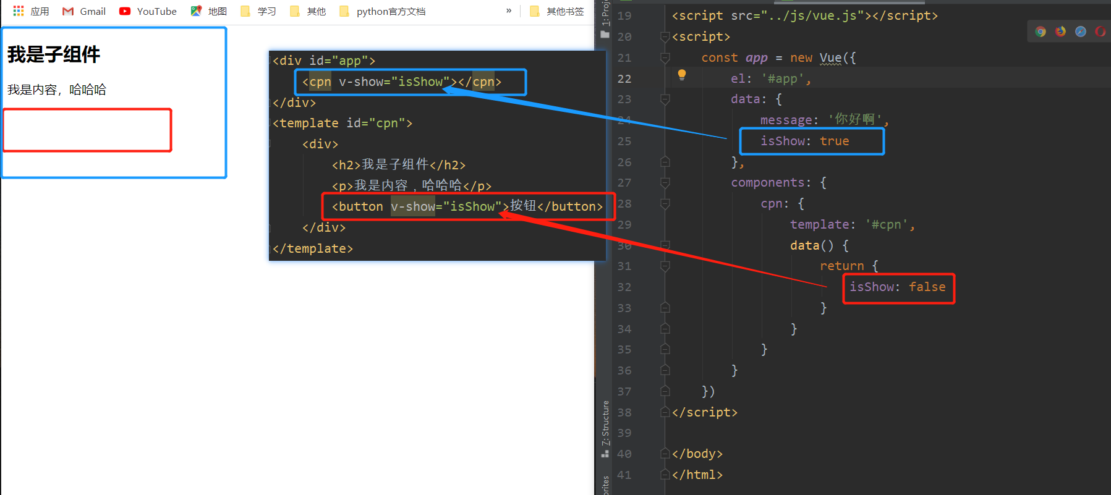
Task: Collapse the components object at line 27
Action: coord(665,182)
